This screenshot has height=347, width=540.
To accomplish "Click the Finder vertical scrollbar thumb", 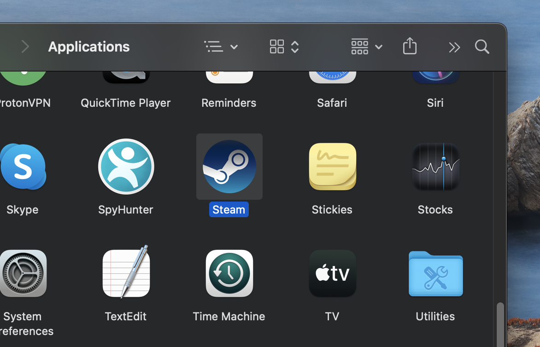I will coord(500,324).
